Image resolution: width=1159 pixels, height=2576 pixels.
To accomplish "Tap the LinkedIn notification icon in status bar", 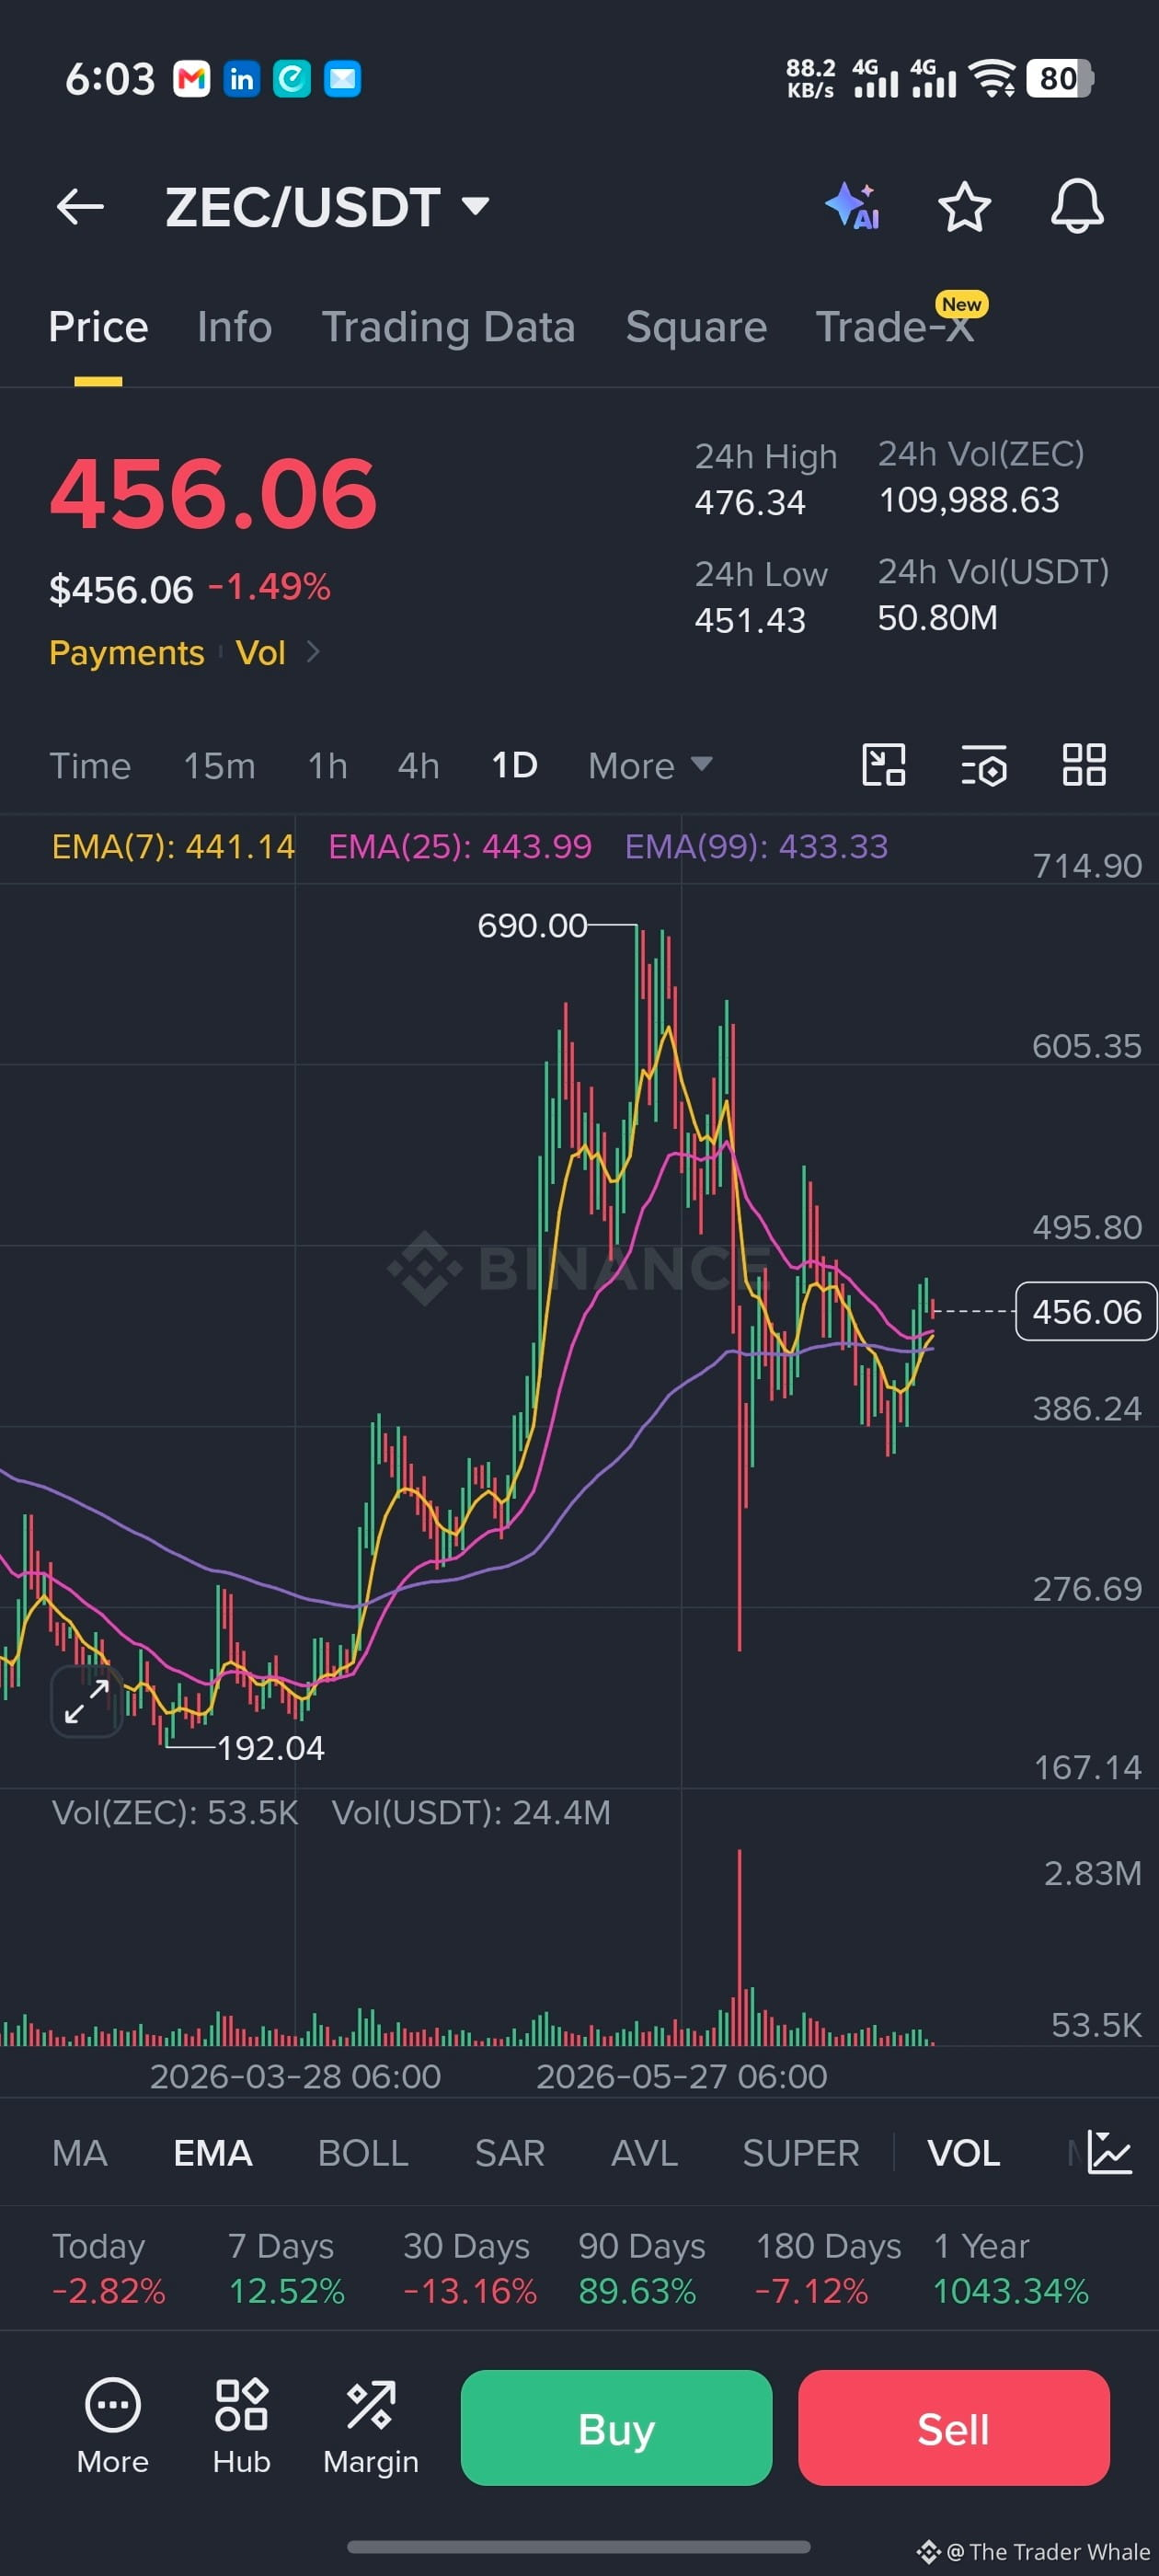I will (241, 79).
